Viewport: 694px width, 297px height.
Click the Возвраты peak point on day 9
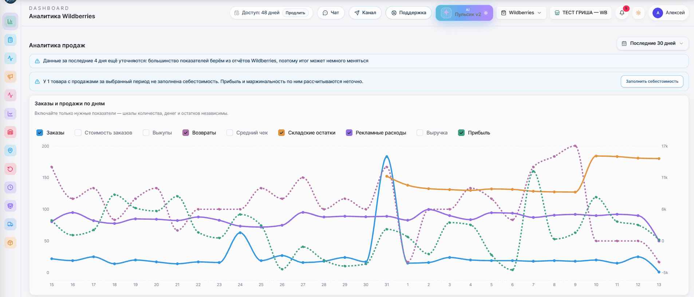click(x=575, y=146)
